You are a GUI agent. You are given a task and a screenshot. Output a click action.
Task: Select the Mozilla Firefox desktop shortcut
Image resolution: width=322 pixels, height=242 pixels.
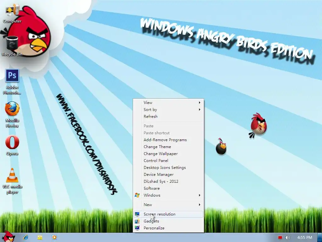click(x=12, y=114)
